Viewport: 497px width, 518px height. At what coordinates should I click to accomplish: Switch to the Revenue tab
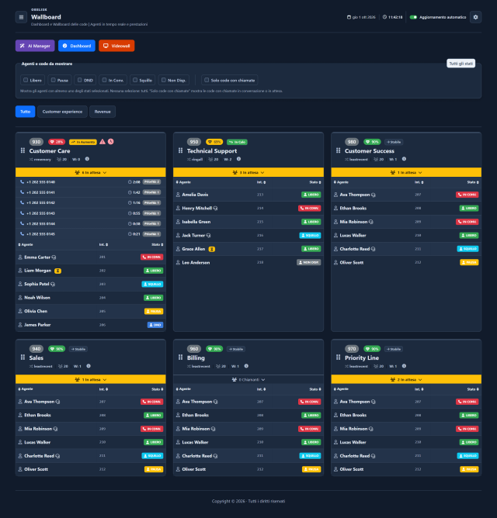[103, 112]
